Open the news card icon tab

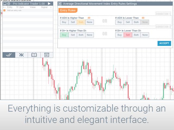47,55
